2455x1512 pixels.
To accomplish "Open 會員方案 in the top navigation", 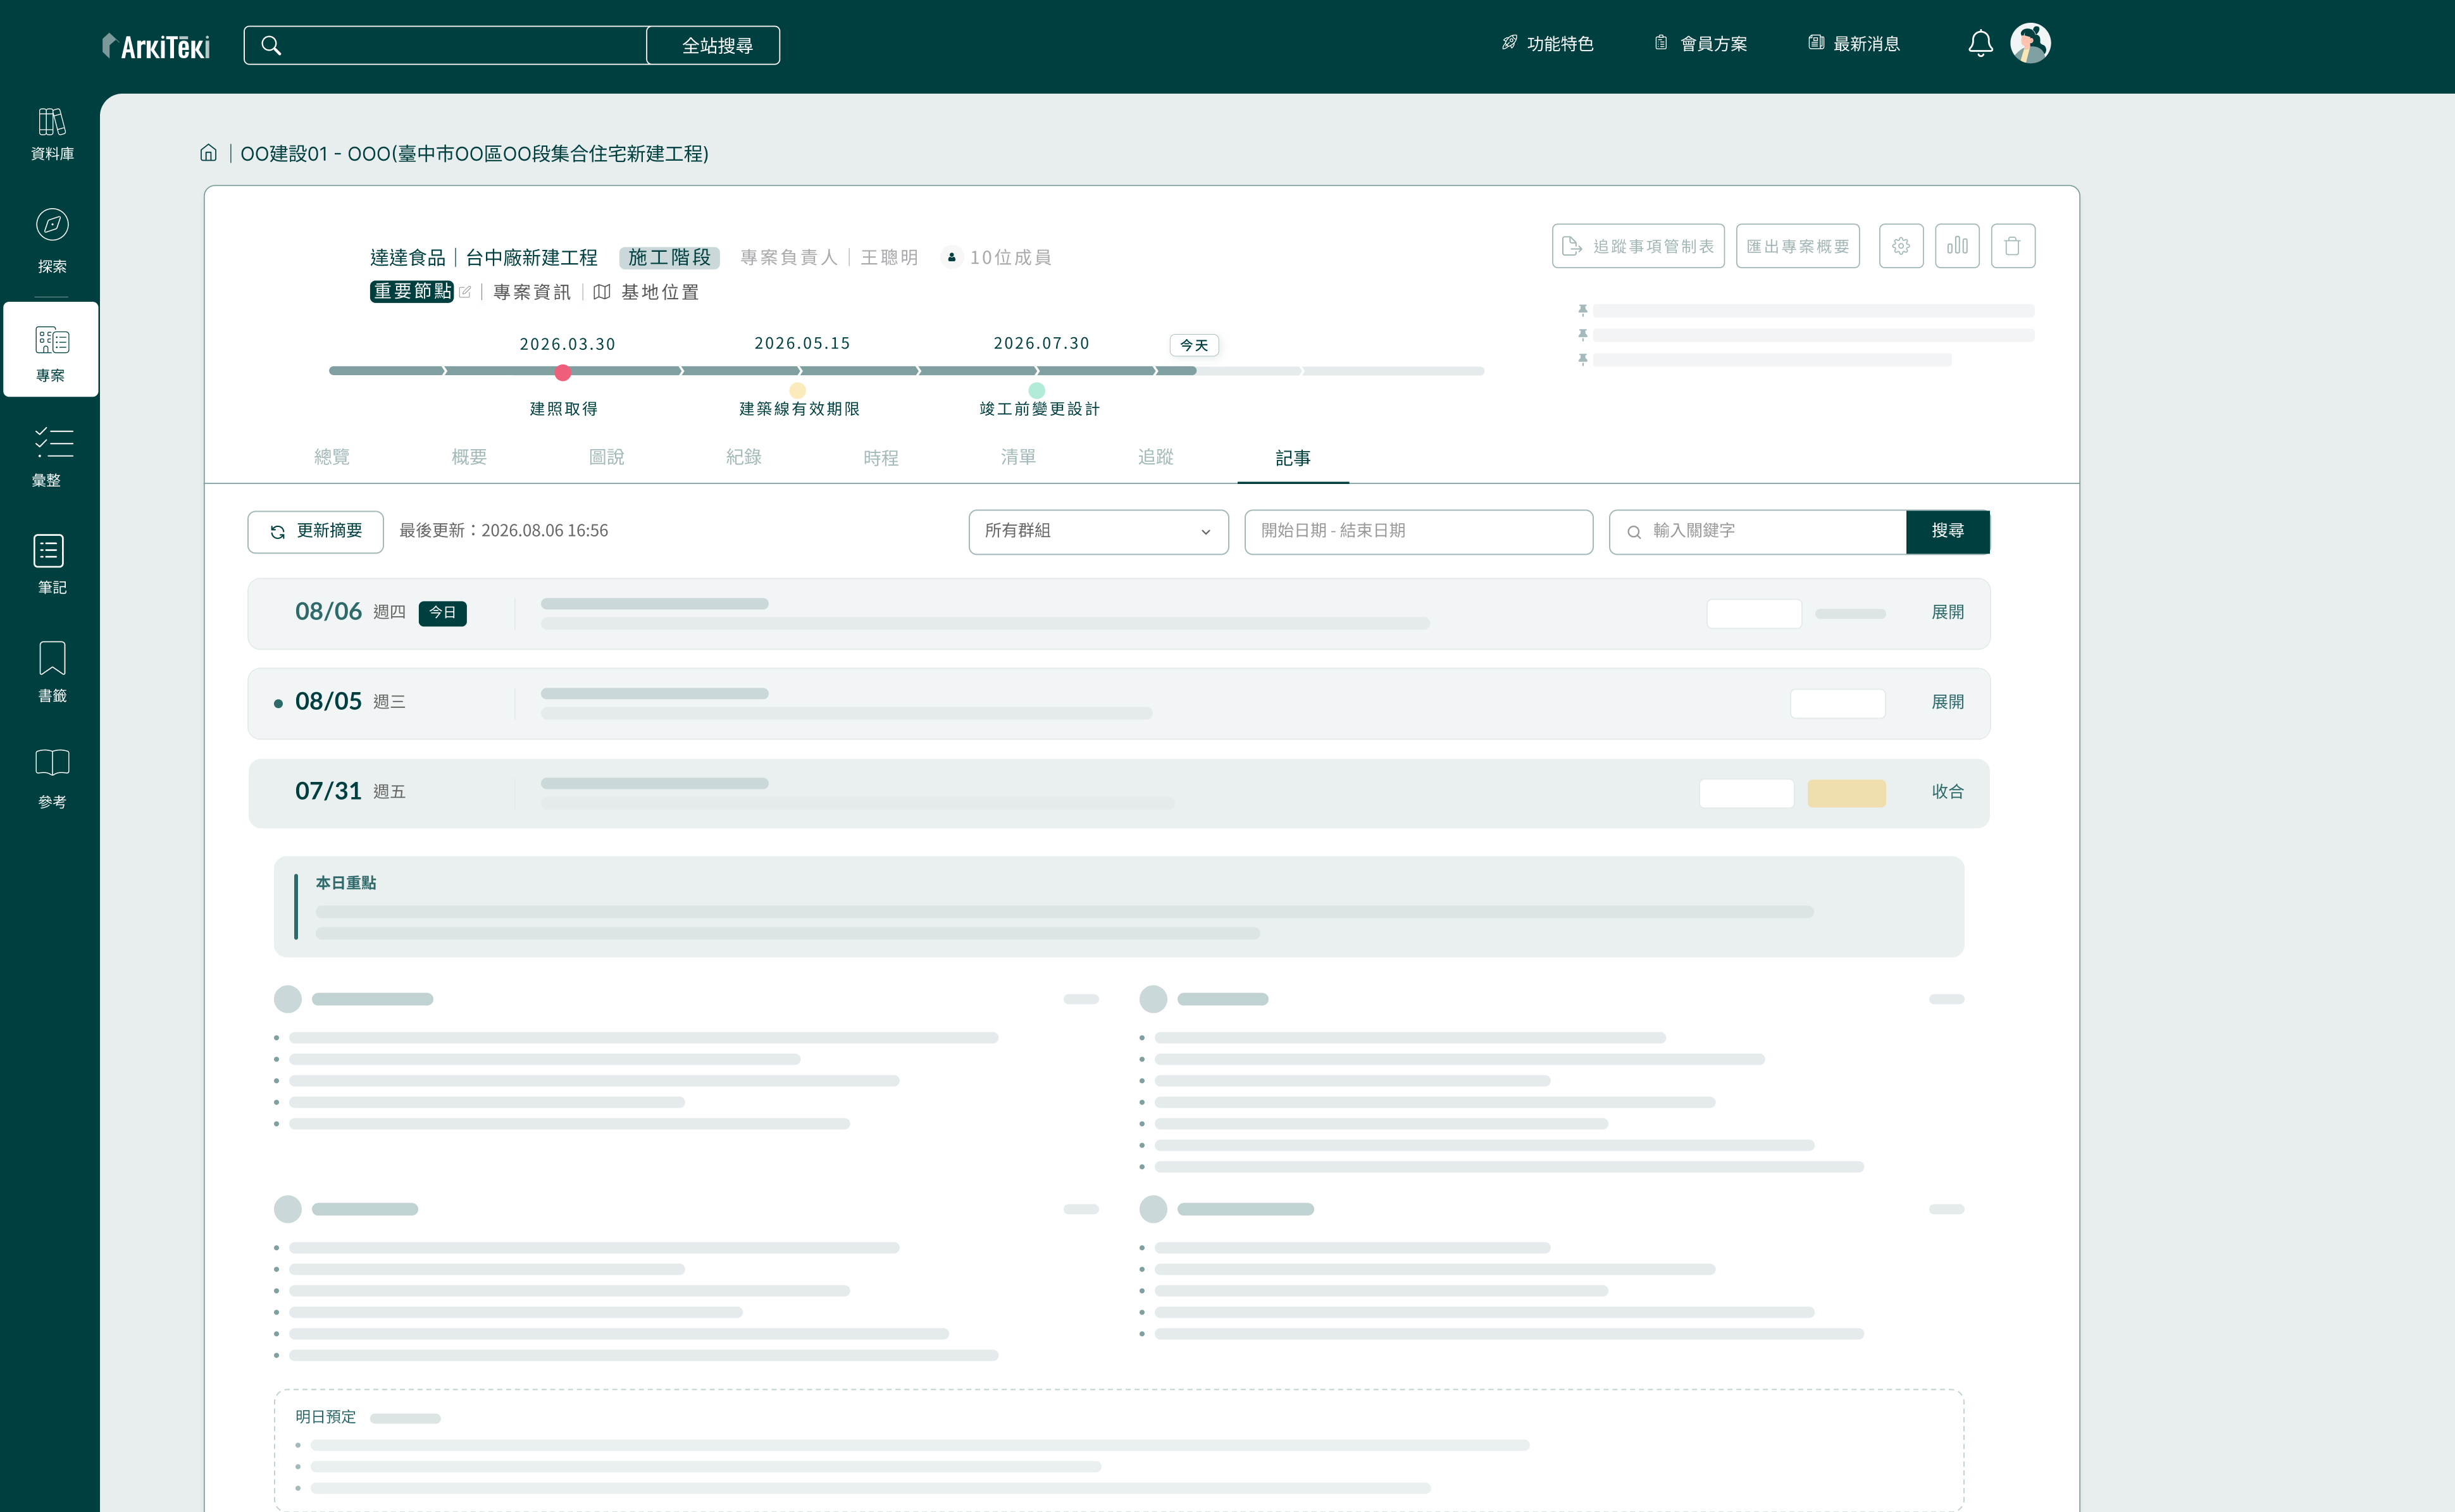I will click(x=1700, y=44).
